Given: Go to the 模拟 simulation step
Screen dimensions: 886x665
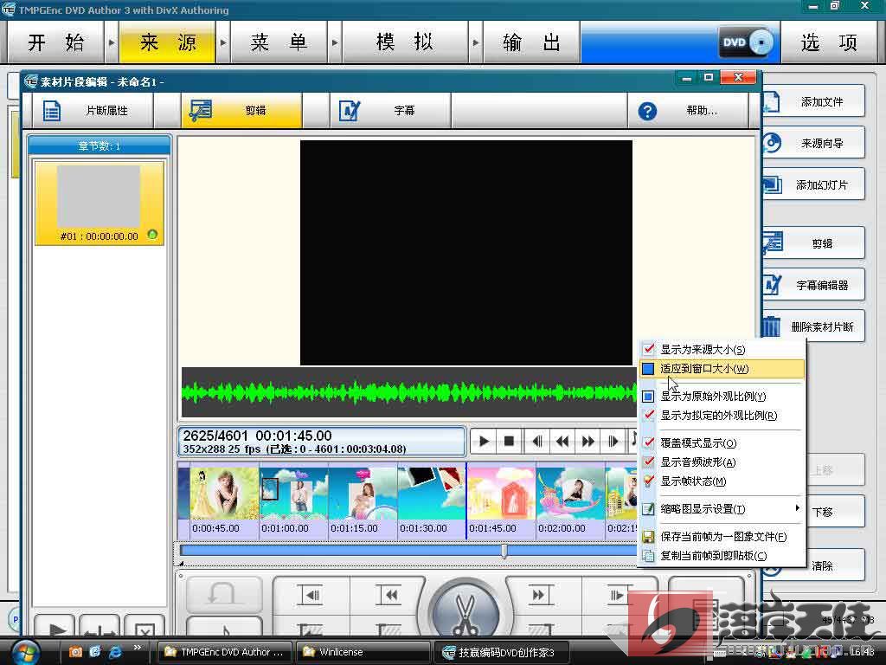Looking at the screenshot, I should (405, 42).
